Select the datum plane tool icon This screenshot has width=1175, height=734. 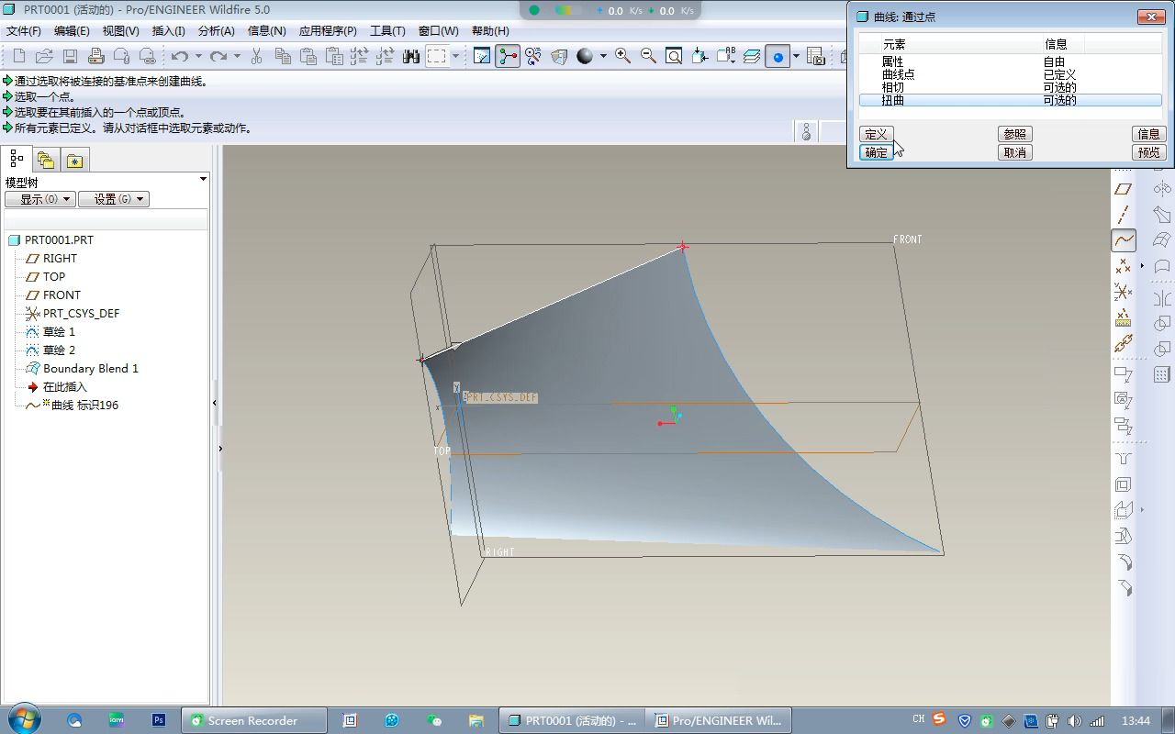click(1123, 189)
